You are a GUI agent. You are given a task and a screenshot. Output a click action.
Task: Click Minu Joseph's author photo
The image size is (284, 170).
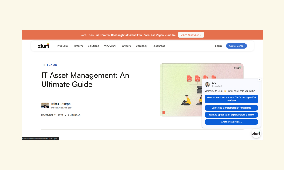45,105
